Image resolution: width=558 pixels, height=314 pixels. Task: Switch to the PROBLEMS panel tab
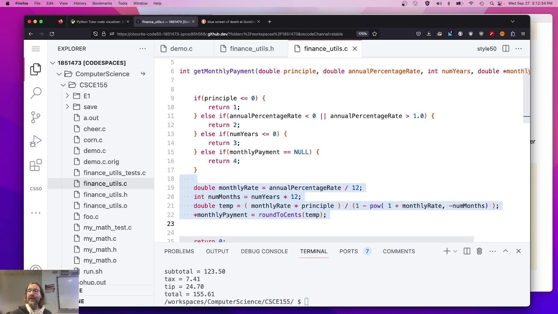coord(179,251)
